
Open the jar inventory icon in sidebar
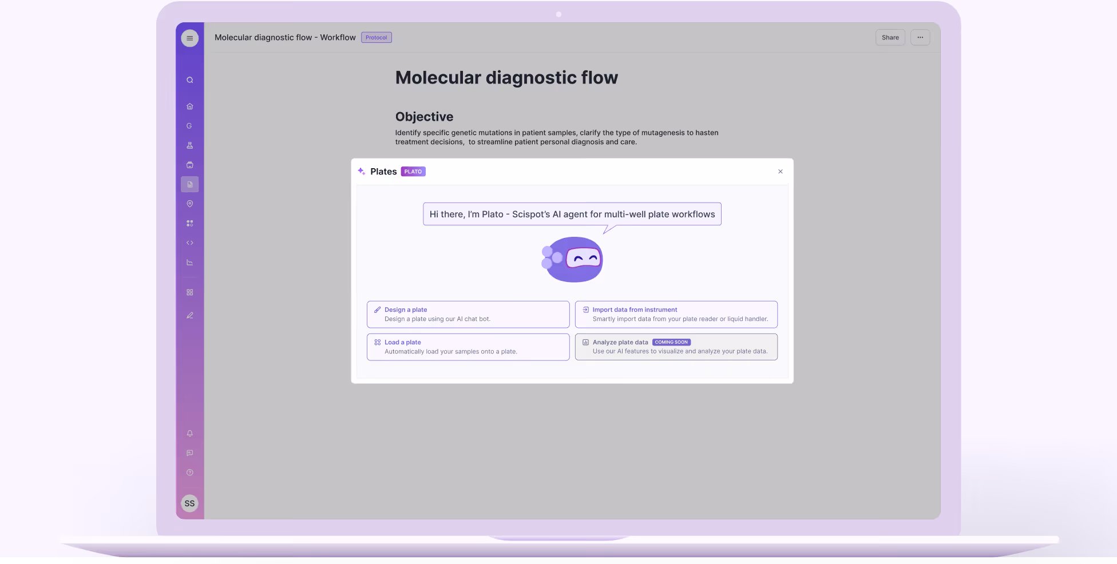189,165
